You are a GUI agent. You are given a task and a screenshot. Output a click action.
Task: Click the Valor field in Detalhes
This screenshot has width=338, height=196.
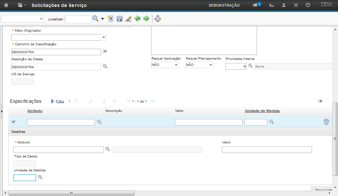click(267, 150)
